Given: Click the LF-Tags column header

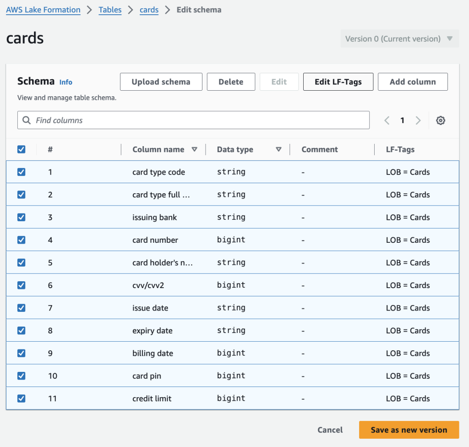Looking at the screenshot, I should [400, 149].
